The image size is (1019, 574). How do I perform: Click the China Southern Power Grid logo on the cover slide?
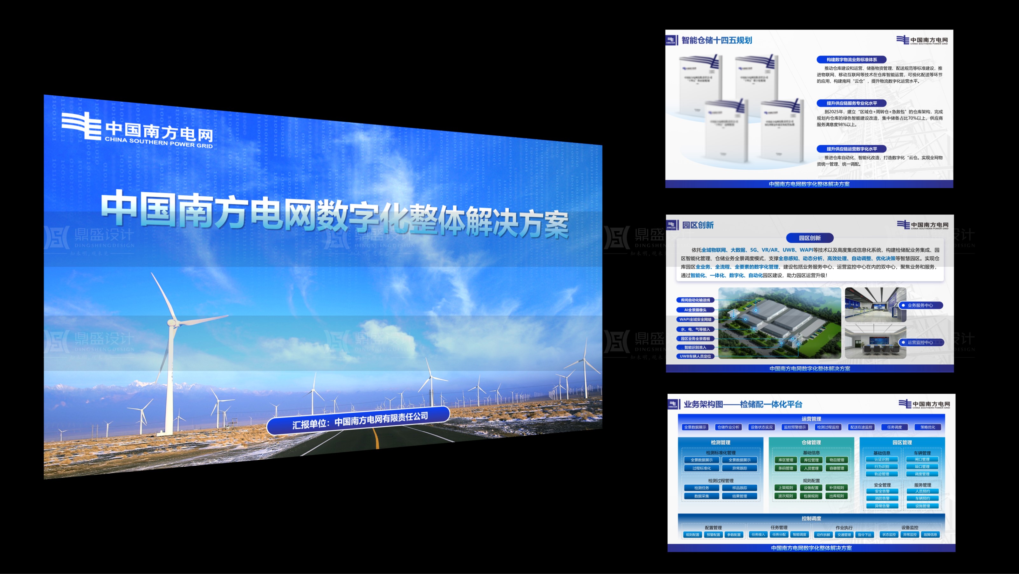point(137,130)
